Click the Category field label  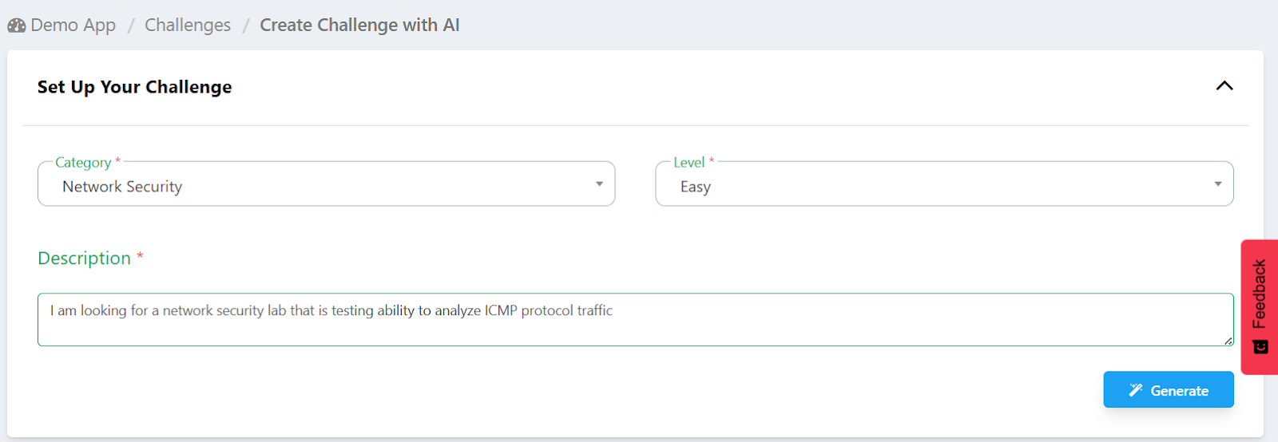[83, 163]
